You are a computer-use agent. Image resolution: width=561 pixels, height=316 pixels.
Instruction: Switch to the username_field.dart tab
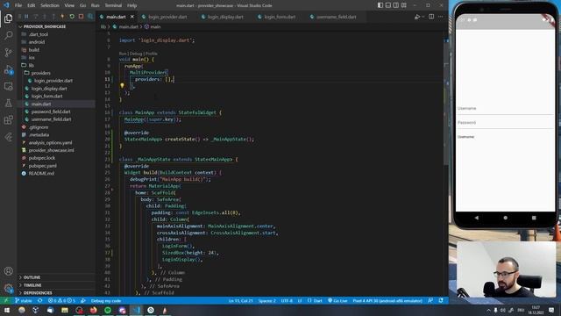pos(336,17)
